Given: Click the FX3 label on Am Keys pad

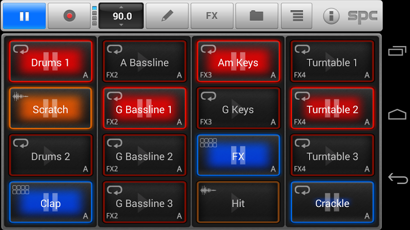Looking at the screenshot, I should [206, 75].
